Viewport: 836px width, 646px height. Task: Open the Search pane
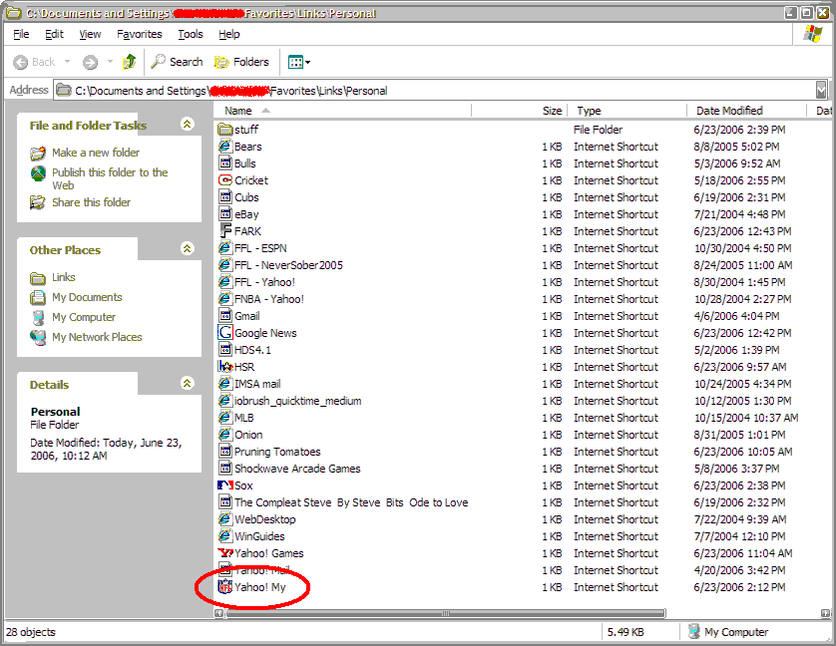(177, 62)
